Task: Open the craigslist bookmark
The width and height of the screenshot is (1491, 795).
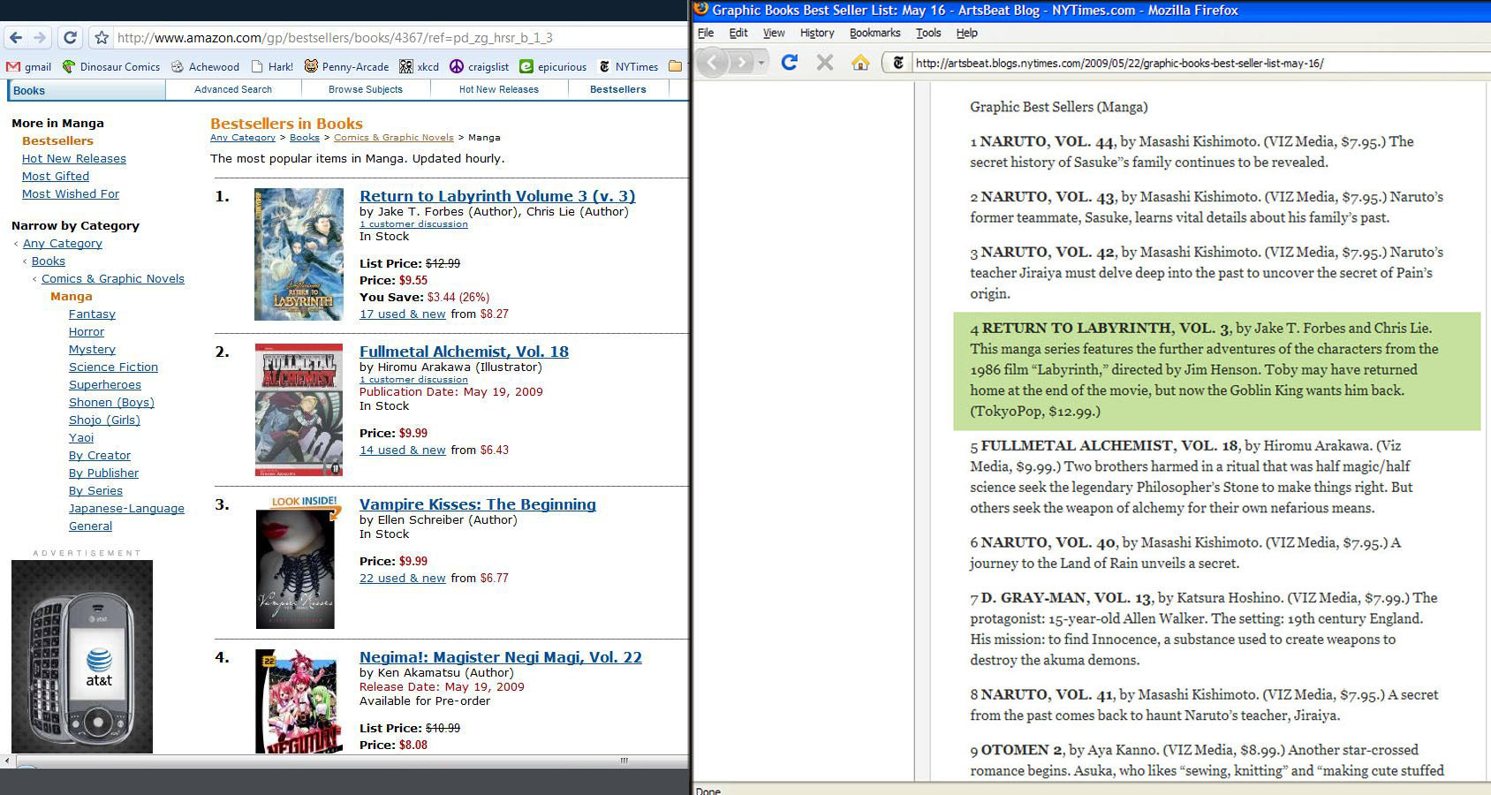Action: tap(480, 66)
